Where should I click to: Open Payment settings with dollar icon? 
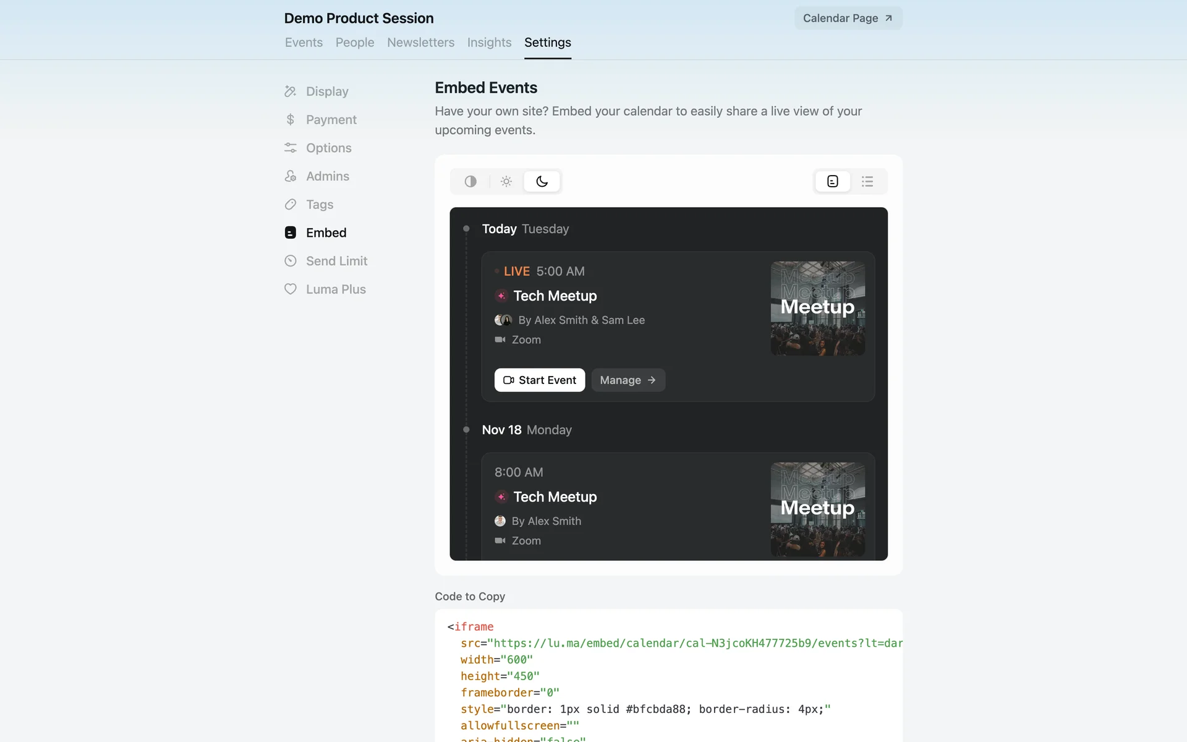click(331, 120)
